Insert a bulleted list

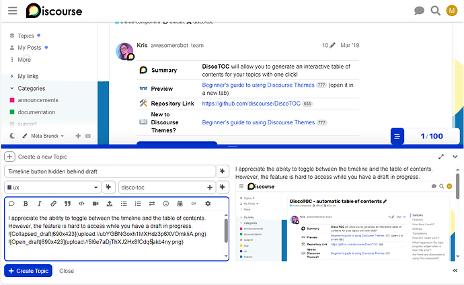pyautogui.click(x=124, y=204)
